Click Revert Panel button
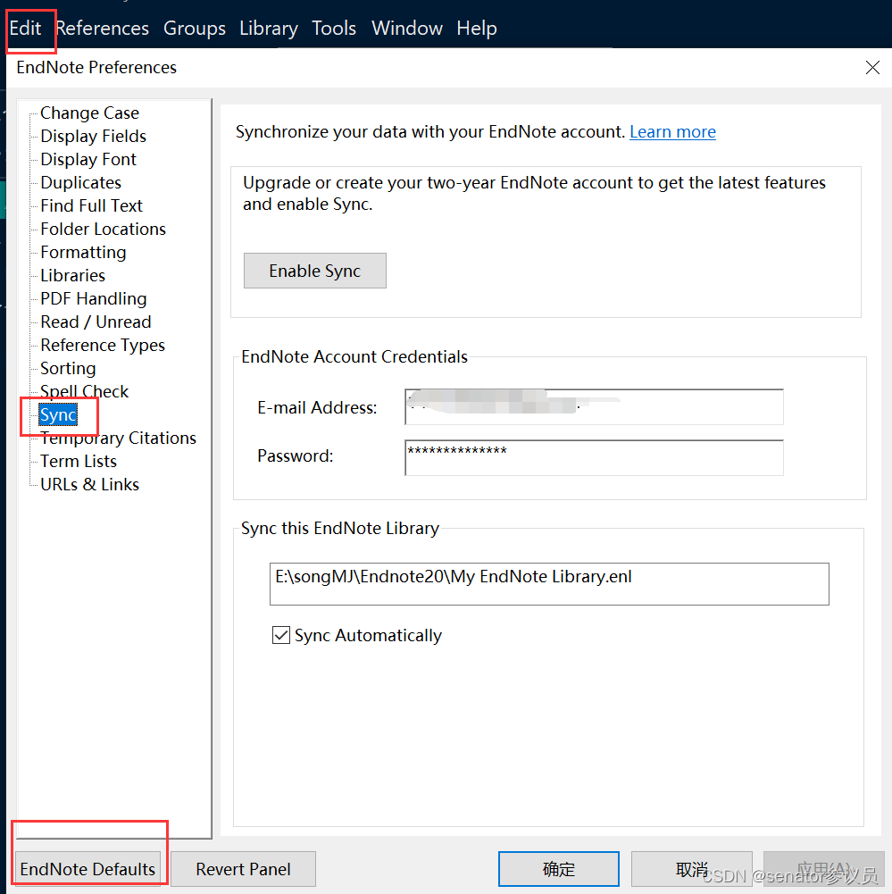This screenshot has height=894, width=892. [x=244, y=869]
